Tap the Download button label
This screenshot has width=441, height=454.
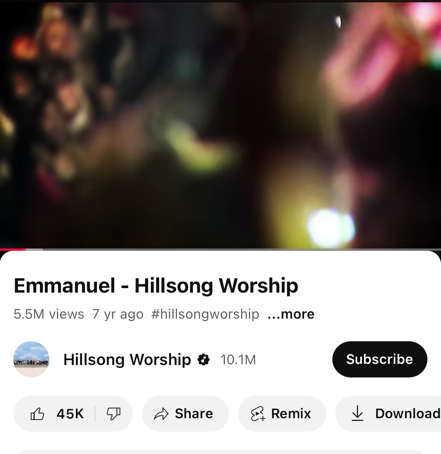click(x=408, y=414)
